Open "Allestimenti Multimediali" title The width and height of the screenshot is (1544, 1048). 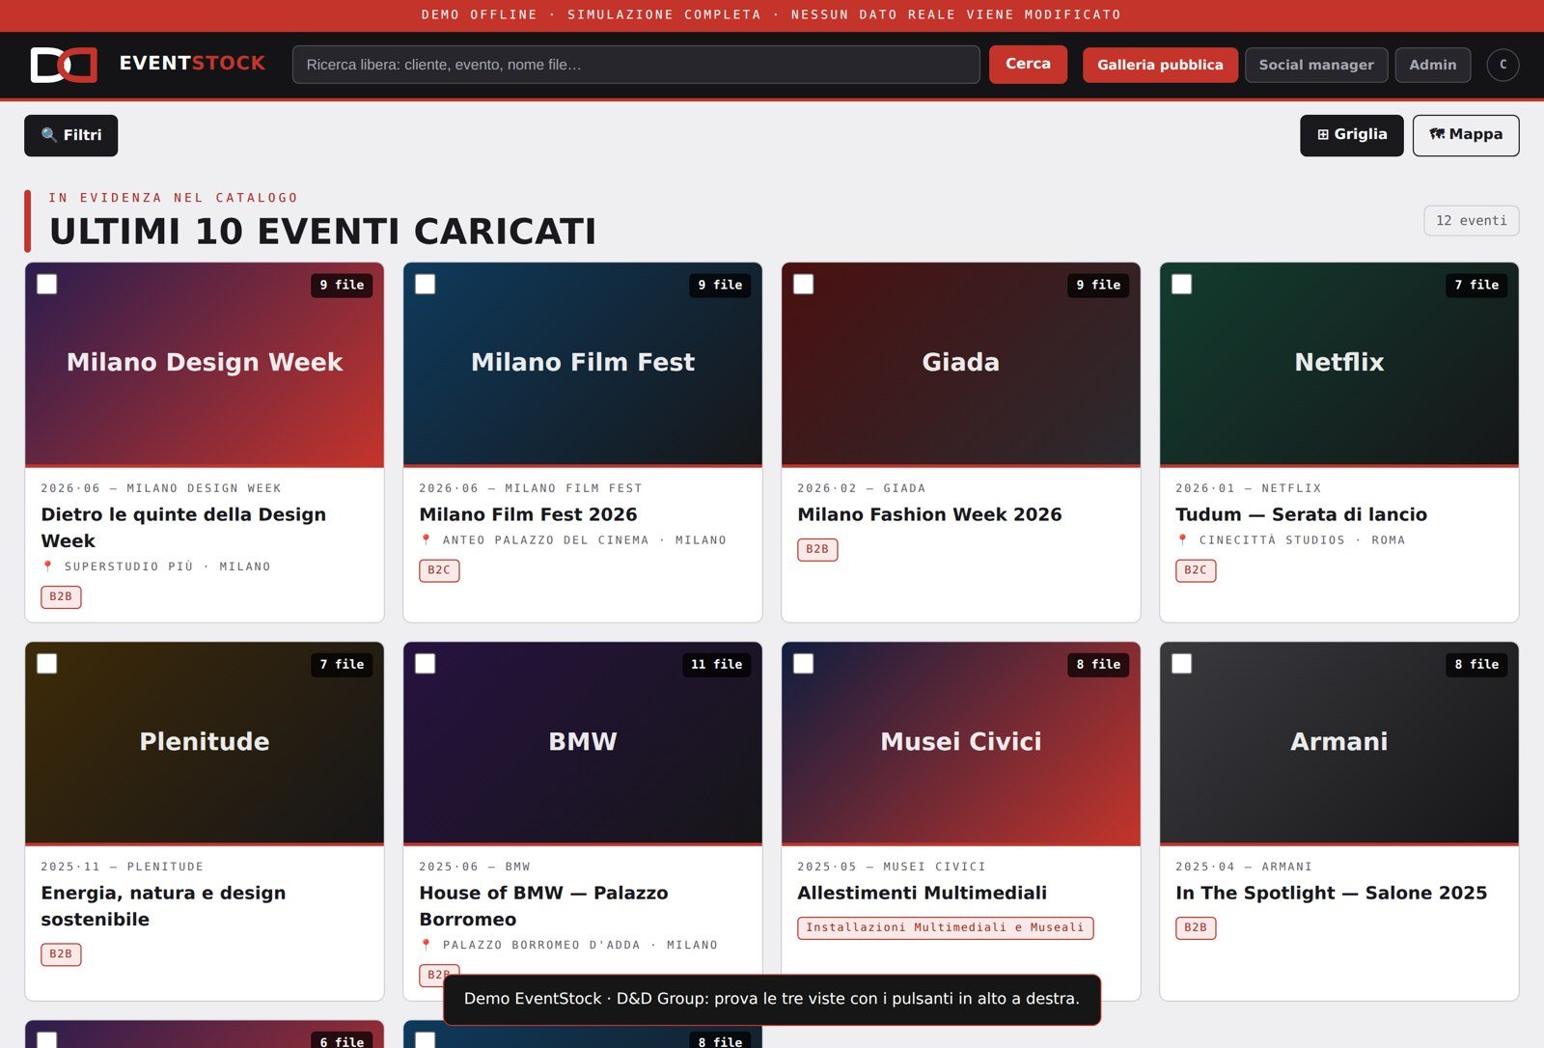coord(922,893)
